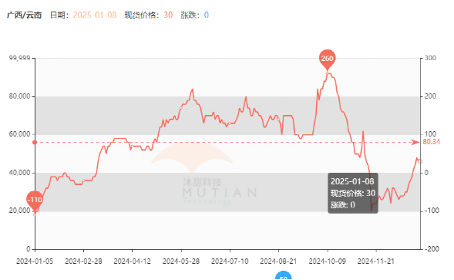Click the 广西/云南 title text

(25, 15)
